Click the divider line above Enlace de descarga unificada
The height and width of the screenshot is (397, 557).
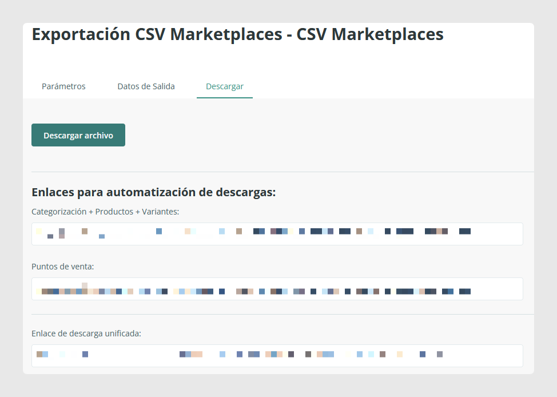point(283,314)
